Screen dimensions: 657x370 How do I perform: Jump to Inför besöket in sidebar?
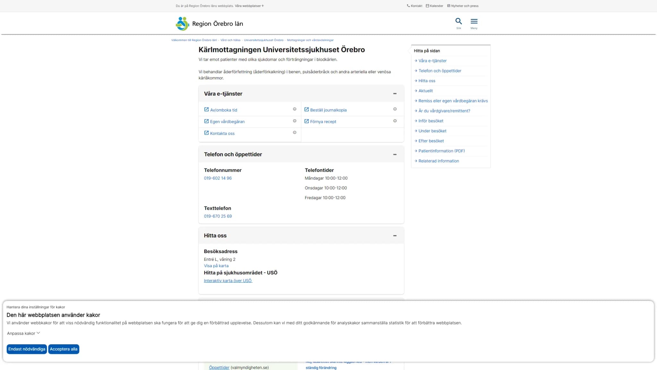click(x=431, y=121)
